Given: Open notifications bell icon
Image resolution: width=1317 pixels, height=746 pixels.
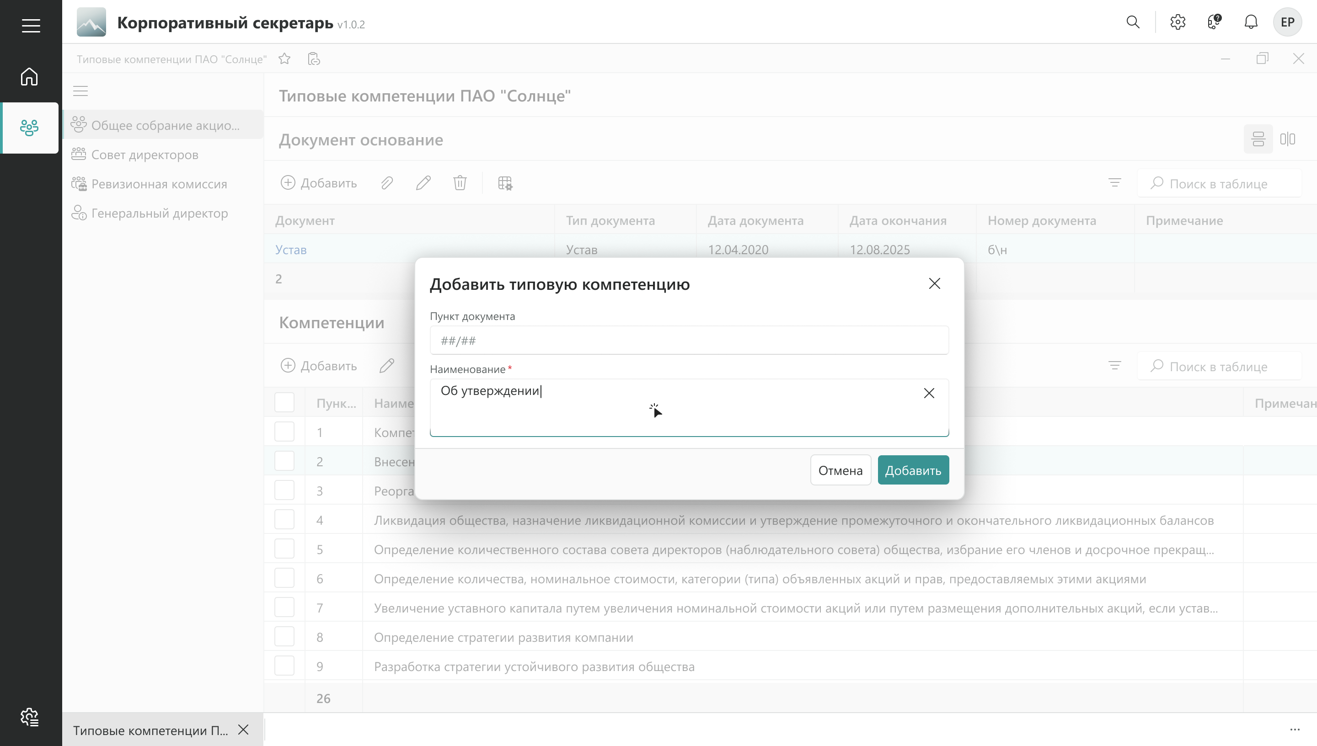Looking at the screenshot, I should click(x=1251, y=22).
